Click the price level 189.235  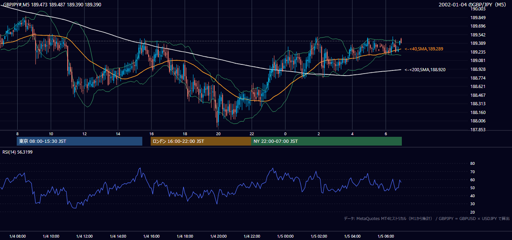(478, 52)
